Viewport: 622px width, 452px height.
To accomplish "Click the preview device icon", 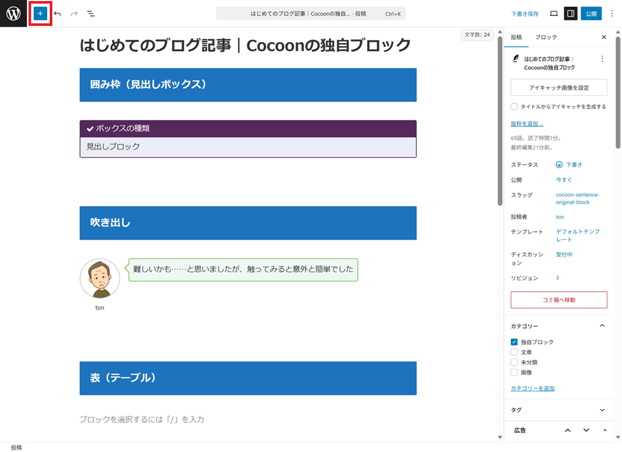I will click(x=554, y=13).
